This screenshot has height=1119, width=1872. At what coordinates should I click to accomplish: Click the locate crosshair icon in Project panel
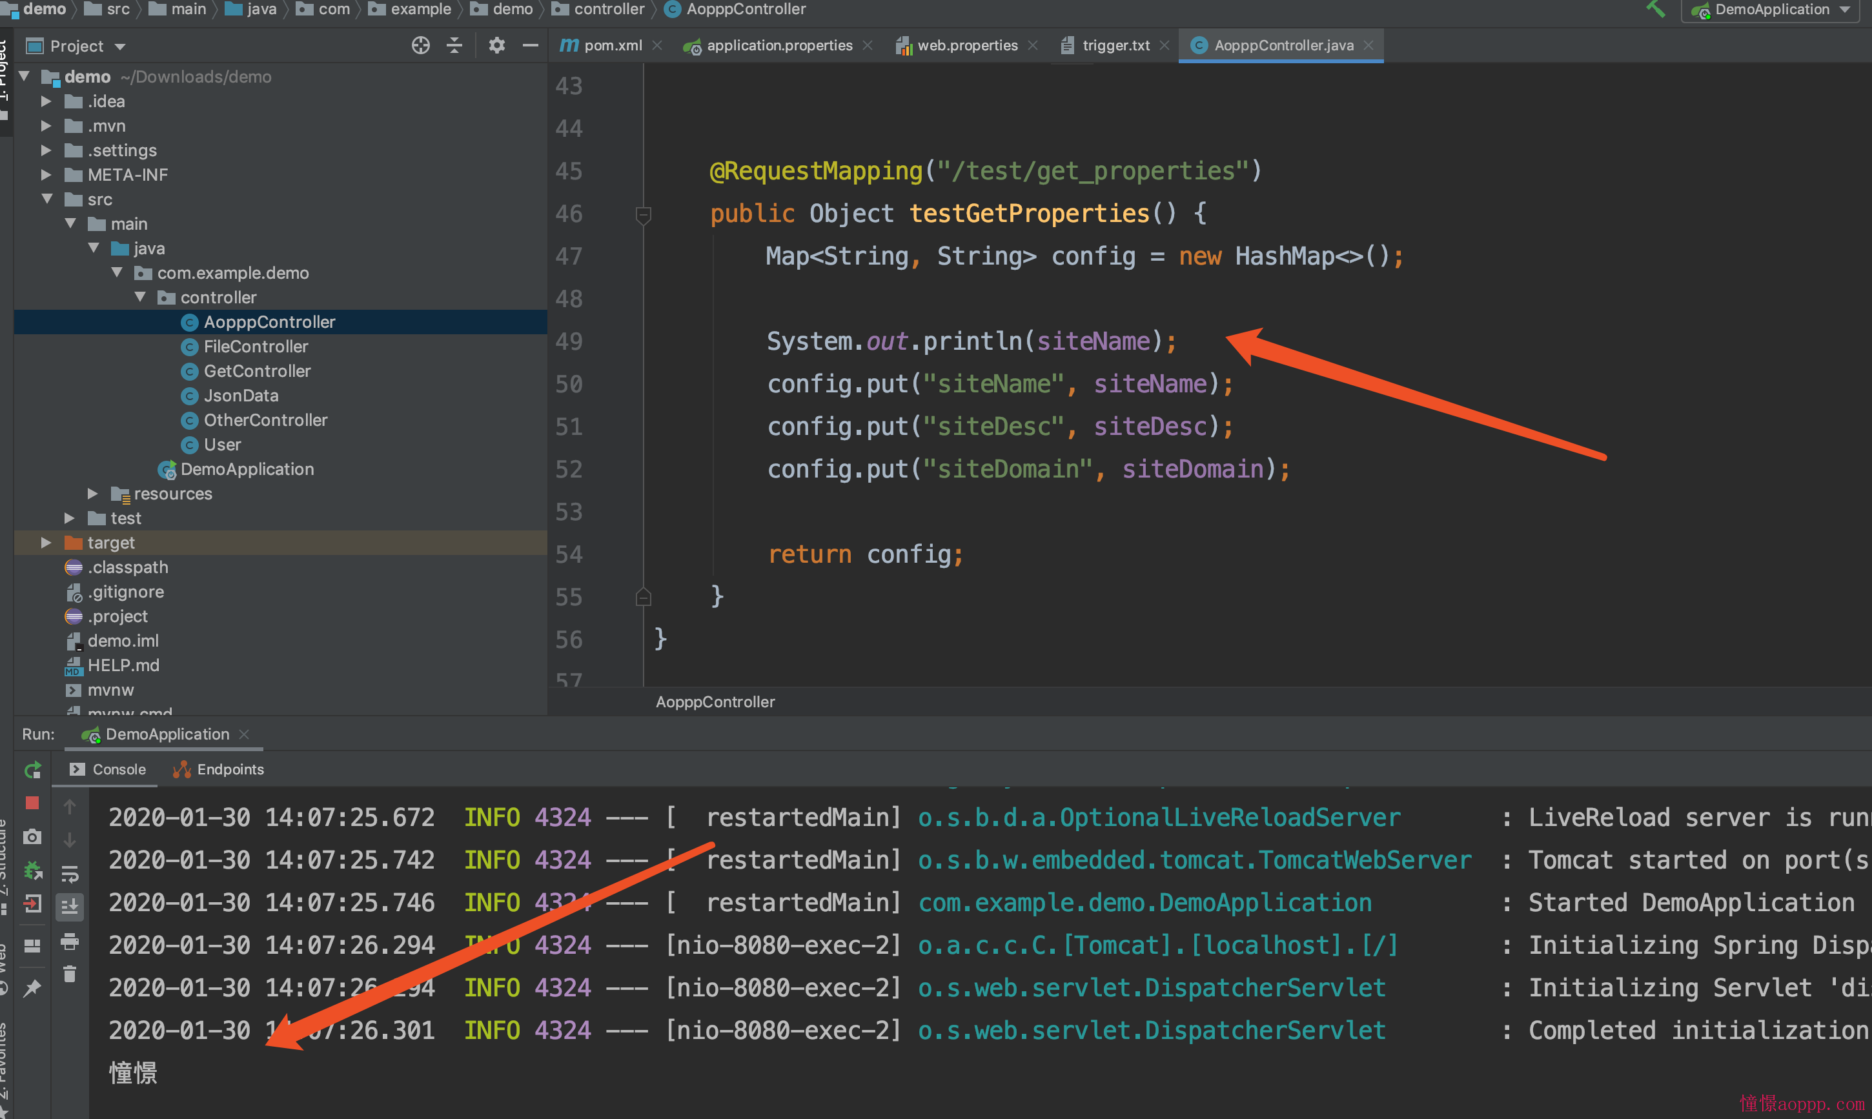[x=421, y=46]
